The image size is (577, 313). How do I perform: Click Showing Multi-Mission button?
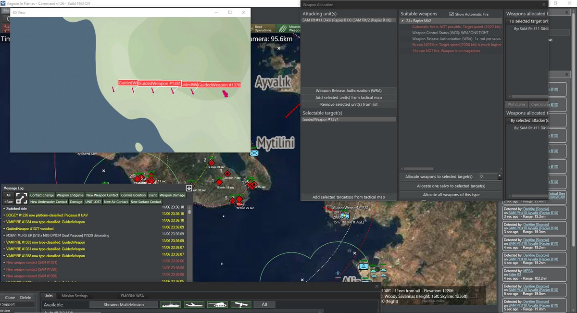(x=124, y=304)
